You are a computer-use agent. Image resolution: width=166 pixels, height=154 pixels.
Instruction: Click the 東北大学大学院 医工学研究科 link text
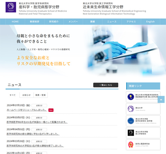(x=142, y=133)
